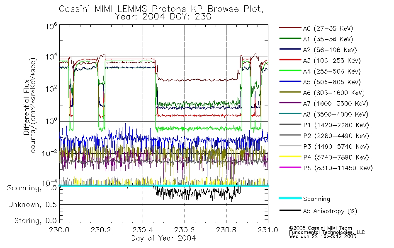Click the Wed Jun 22 16:45:12 2005 timestamp
Image resolution: width=394 pixels, height=248 pixels.
[323, 236]
